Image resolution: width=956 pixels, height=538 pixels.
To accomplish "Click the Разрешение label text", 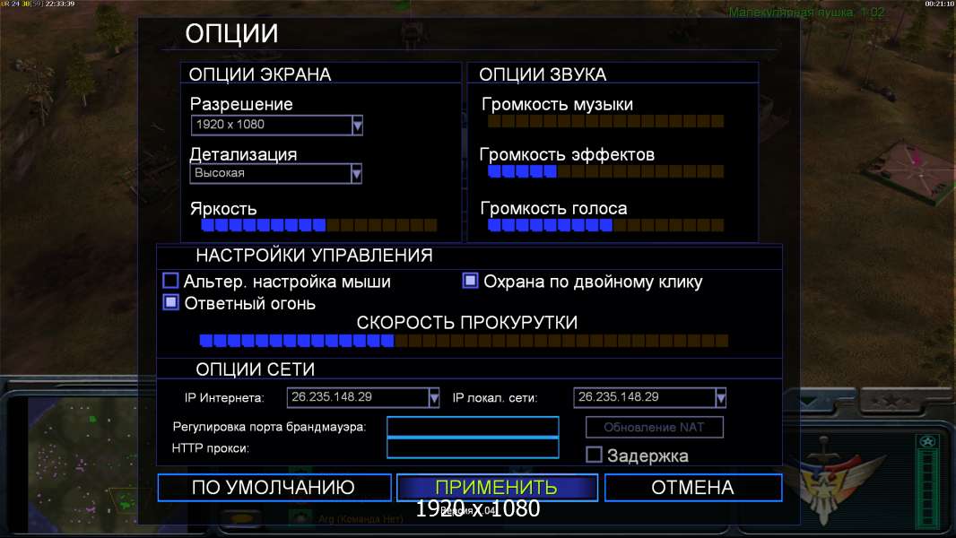I will tap(241, 104).
